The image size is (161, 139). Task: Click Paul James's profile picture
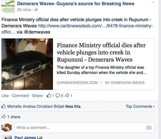7,137
